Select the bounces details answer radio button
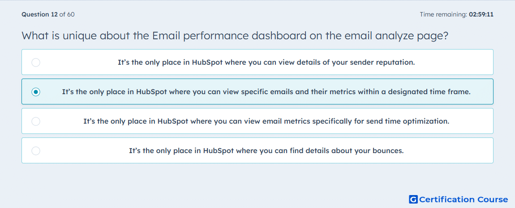This screenshot has width=515, height=208. coord(36,151)
